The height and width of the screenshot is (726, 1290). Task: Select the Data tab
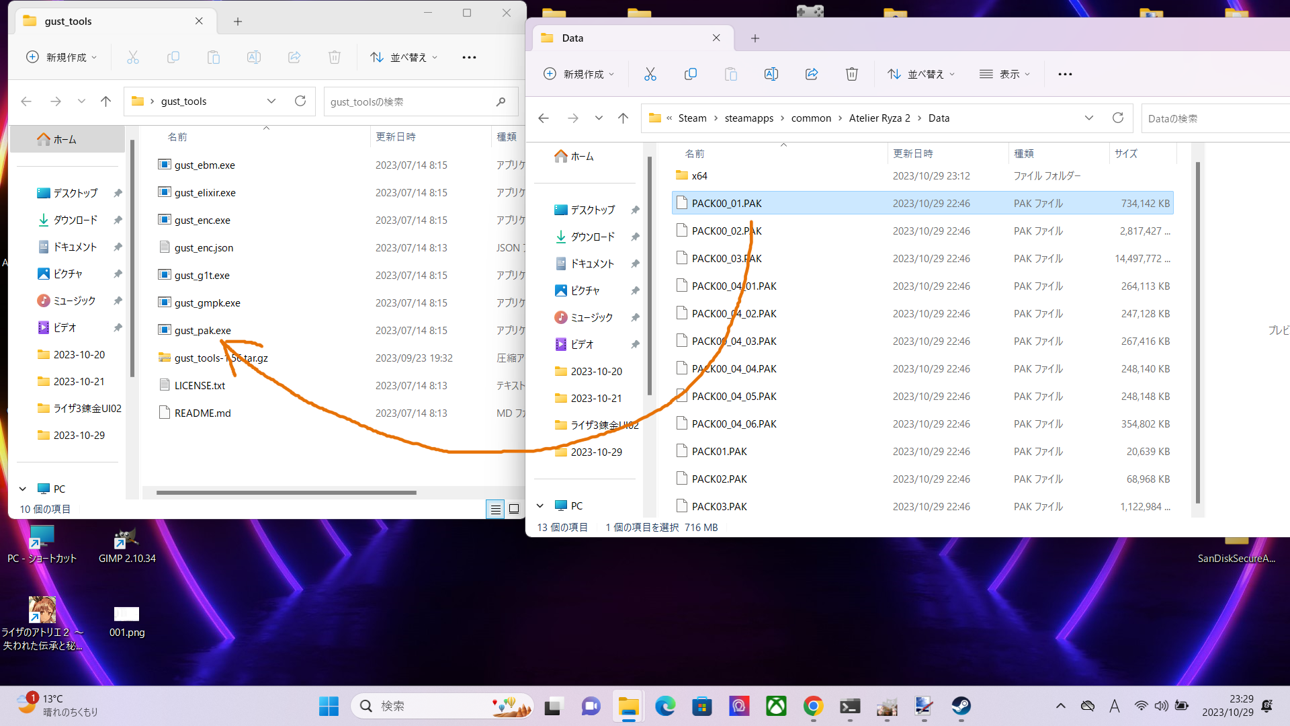(633, 38)
